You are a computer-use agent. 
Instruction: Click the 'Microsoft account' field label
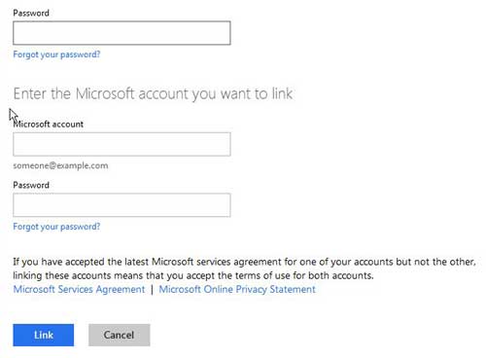click(x=49, y=125)
